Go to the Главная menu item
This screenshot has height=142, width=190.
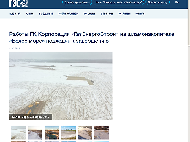(x=15, y=14)
